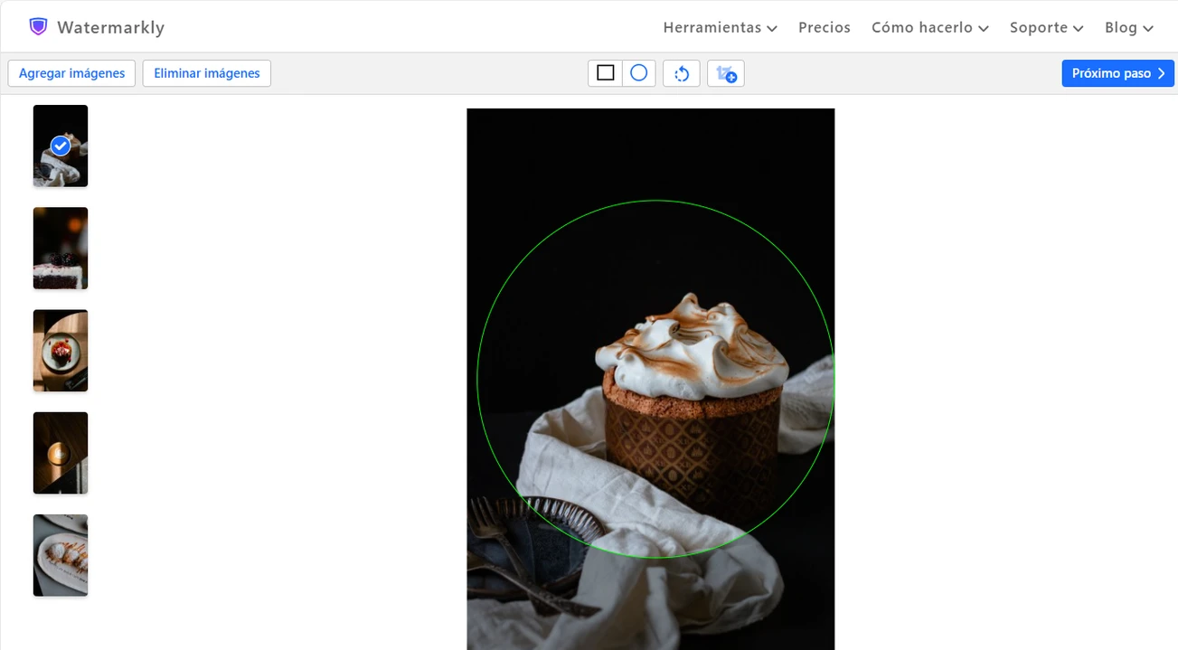Expand the Cómo hacerlo menu
The image size is (1178, 650).
coord(929,27)
